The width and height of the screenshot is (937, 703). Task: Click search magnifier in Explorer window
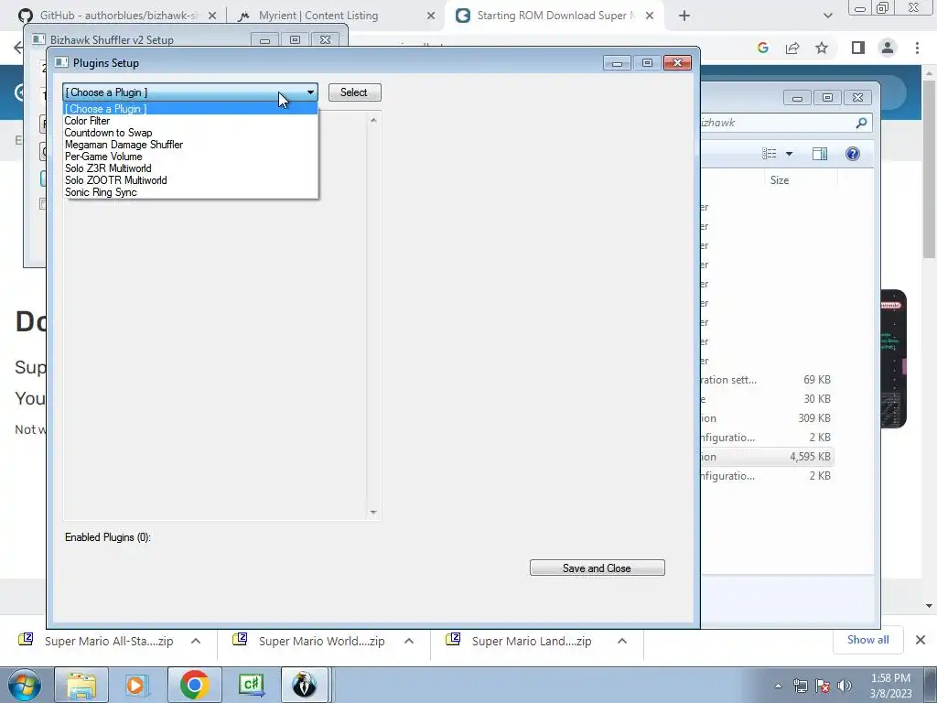[x=861, y=123]
